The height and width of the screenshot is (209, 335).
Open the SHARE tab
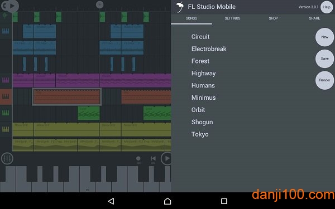314,18
